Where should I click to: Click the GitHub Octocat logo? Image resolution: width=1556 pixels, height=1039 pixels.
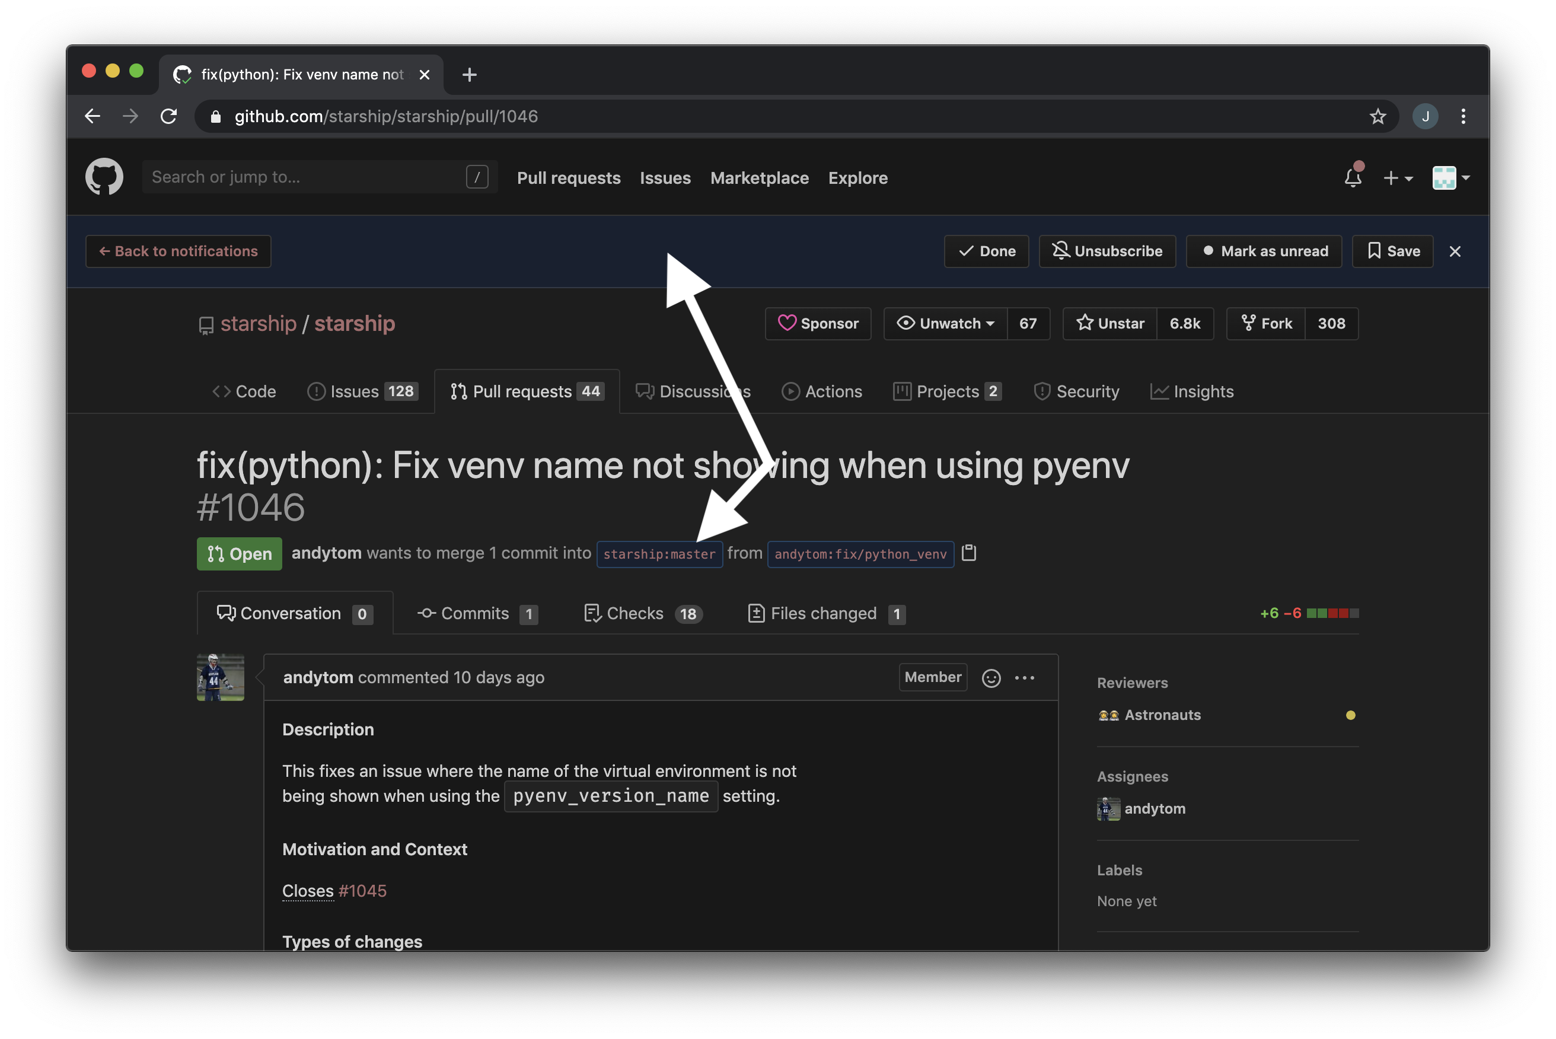104,177
